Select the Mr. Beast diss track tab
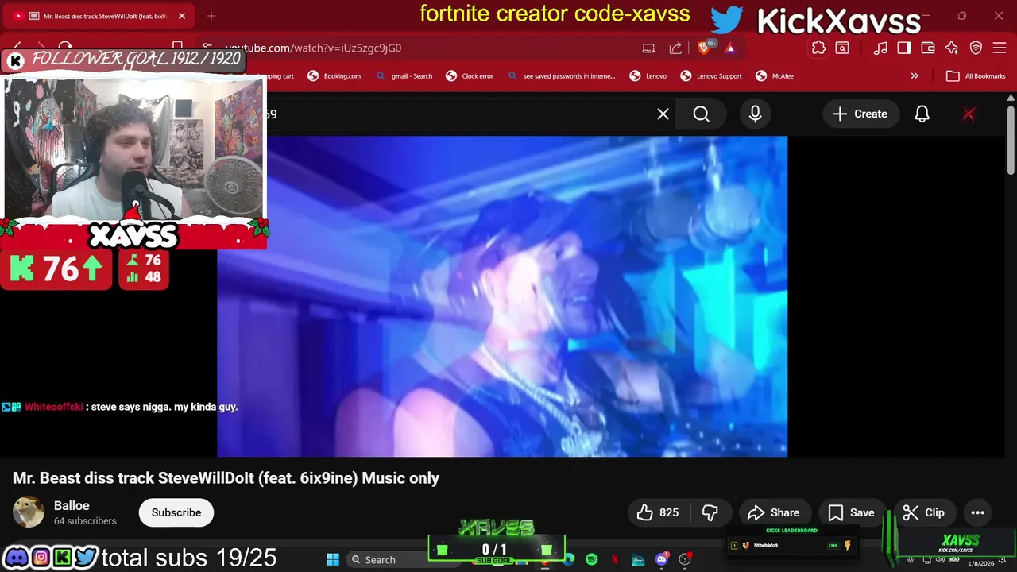This screenshot has width=1017, height=572. pyautogui.click(x=99, y=16)
